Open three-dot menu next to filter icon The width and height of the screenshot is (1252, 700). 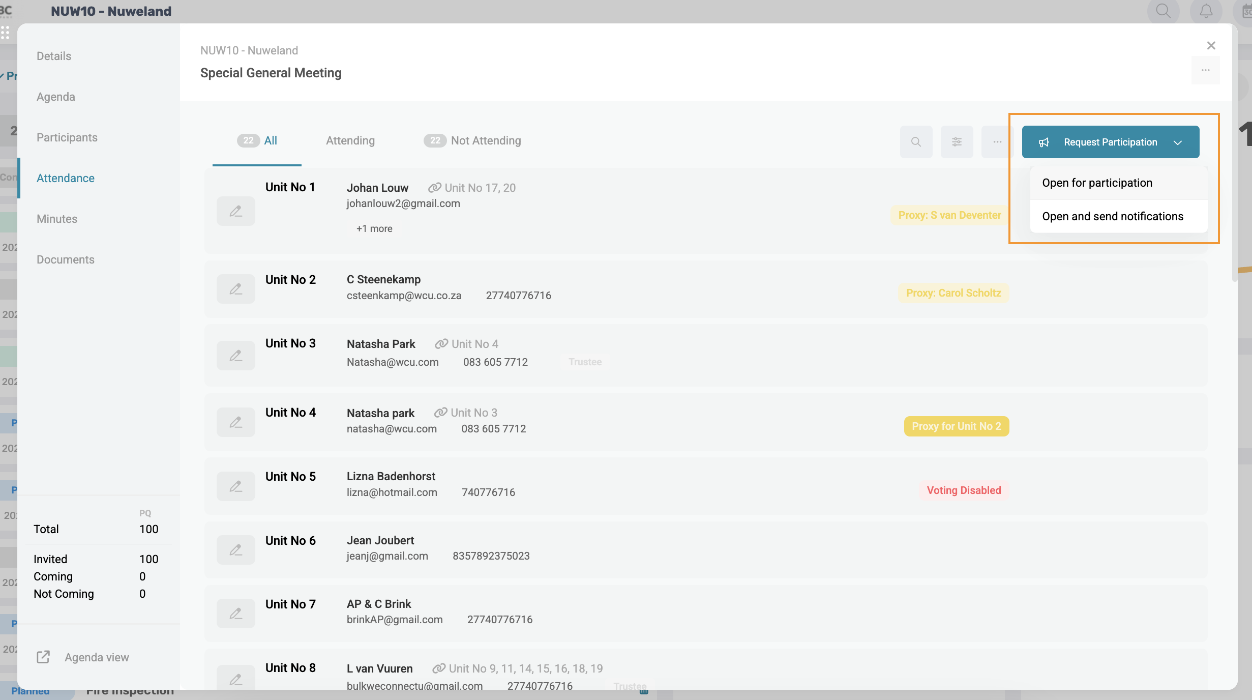tap(997, 142)
